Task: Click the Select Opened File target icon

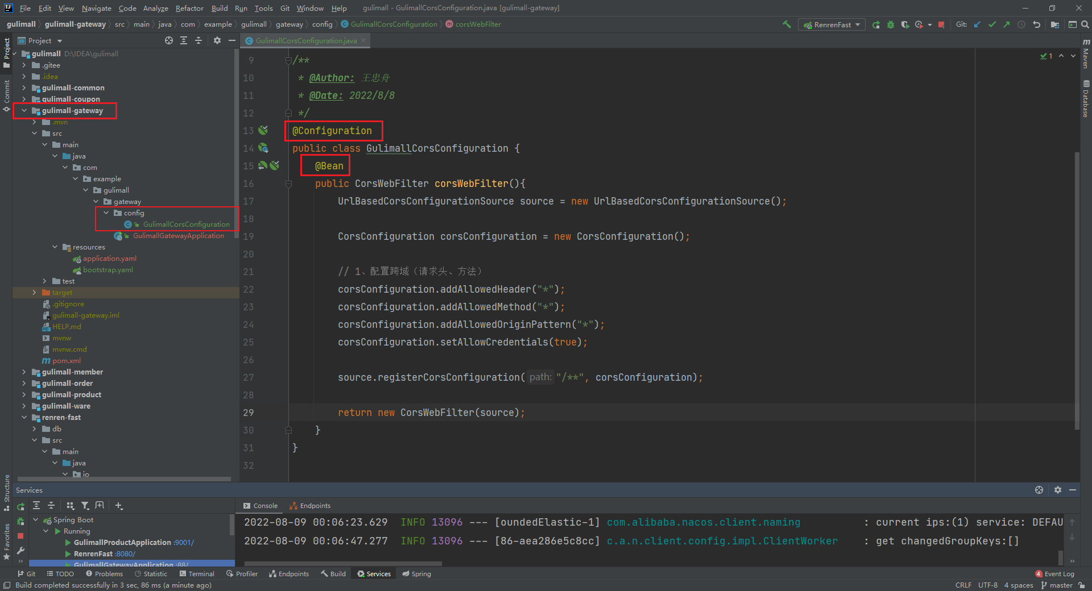Action: tap(169, 40)
